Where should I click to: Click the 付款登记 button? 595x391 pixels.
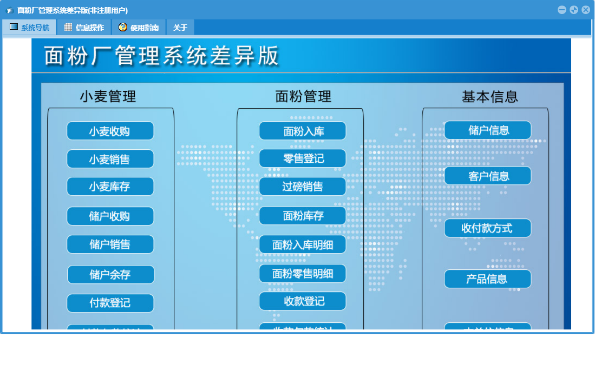click(110, 303)
